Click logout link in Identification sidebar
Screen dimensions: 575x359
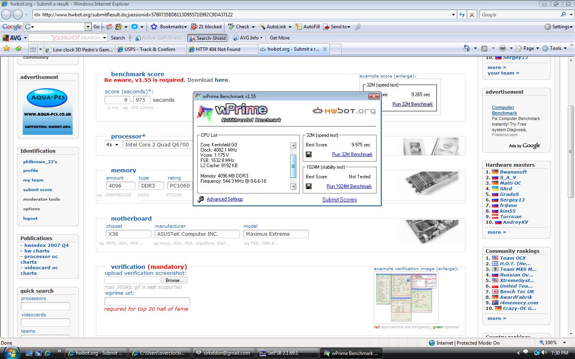30,219
